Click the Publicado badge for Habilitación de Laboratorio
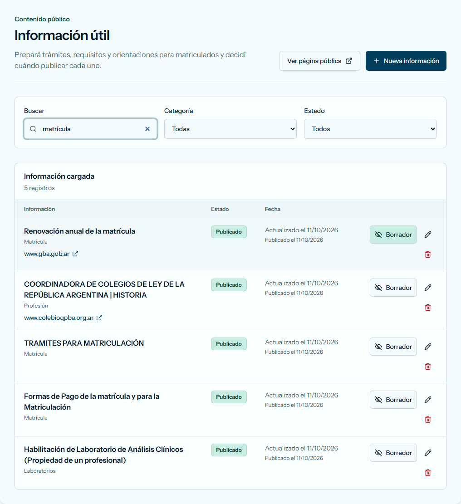 [x=229, y=450]
